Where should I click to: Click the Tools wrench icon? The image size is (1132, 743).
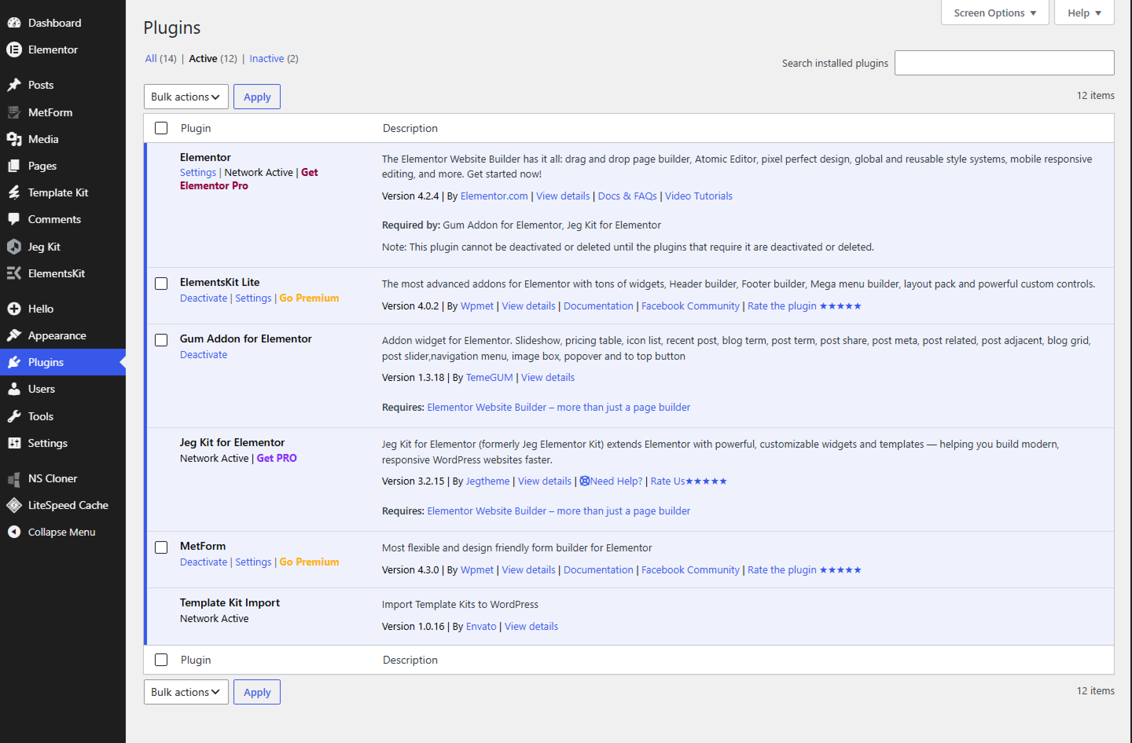pos(14,416)
